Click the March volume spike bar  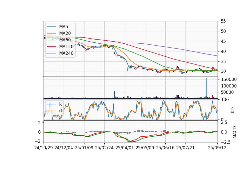pos(114,95)
